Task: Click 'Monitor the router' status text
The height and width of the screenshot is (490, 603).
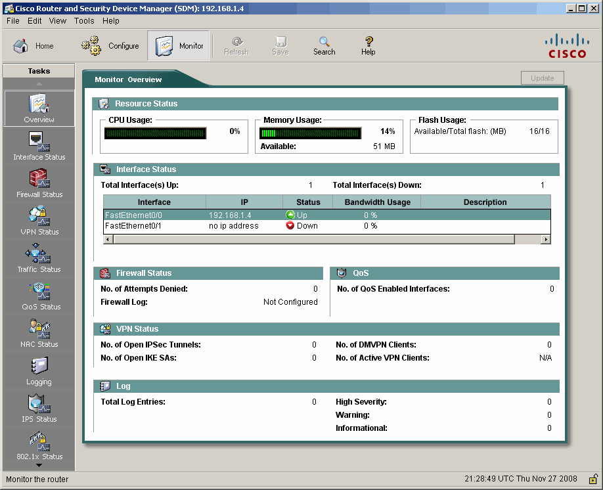Action: tap(37, 479)
